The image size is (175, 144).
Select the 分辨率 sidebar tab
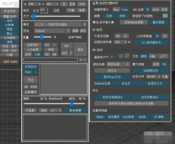10,25
